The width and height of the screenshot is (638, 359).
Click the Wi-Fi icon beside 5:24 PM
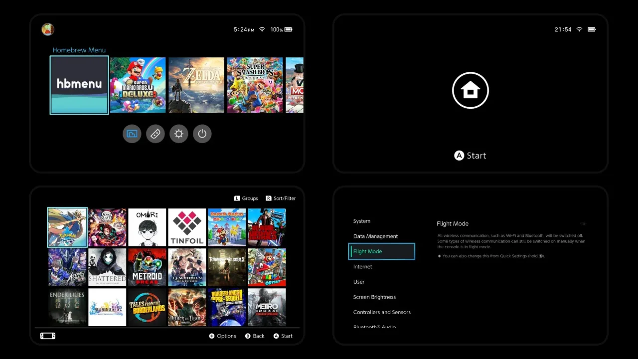coord(262,29)
